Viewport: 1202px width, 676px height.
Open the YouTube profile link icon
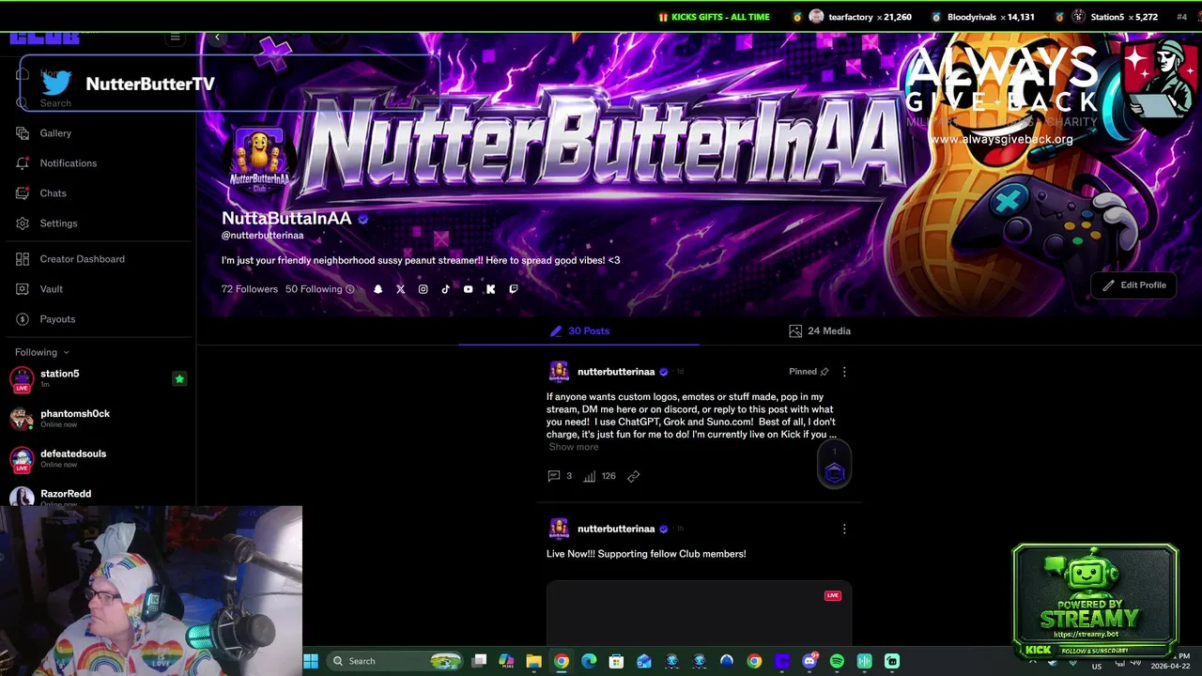[x=468, y=289]
